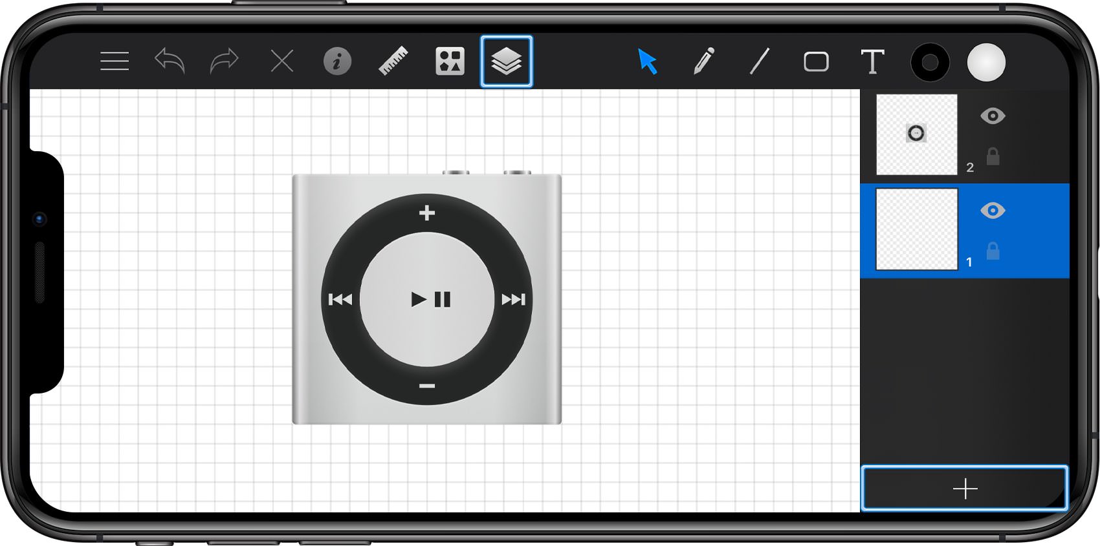
Task: Select the text tool
Action: (872, 61)
